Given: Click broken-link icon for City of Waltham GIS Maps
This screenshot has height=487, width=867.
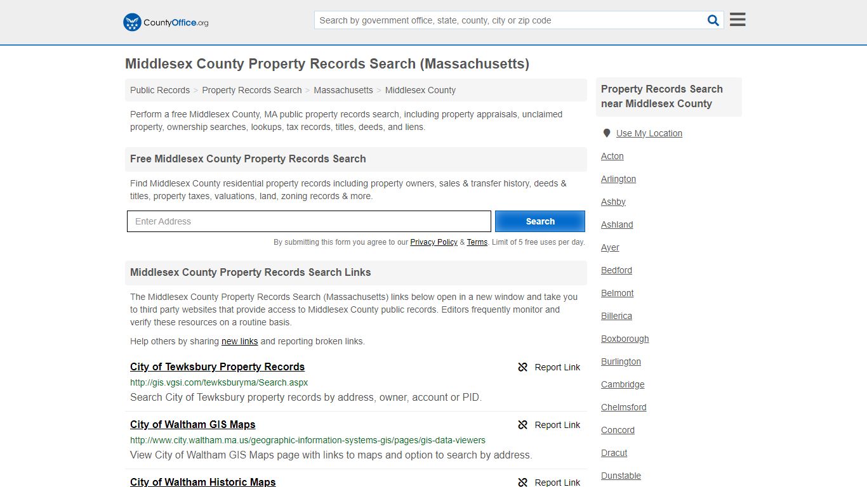Looking at the screenshot, I should tap(523, 425).
